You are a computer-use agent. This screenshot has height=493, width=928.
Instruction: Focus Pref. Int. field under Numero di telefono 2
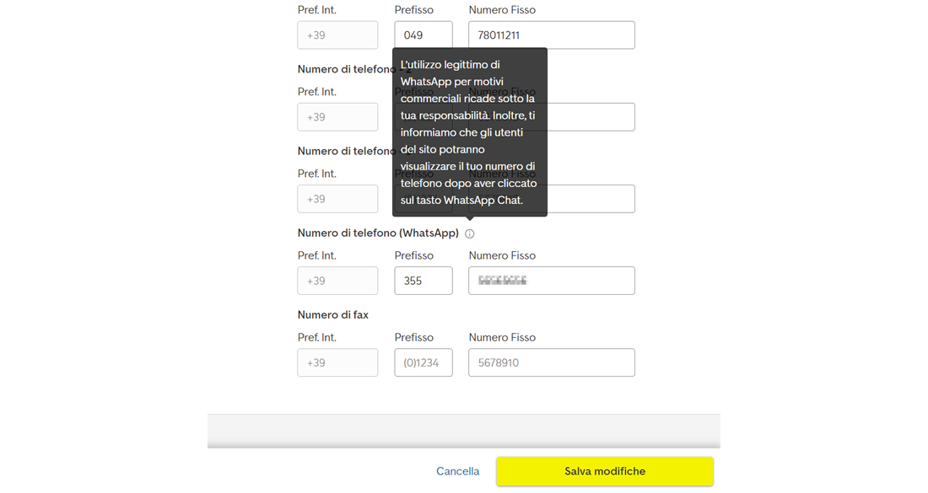click(337, 117)
